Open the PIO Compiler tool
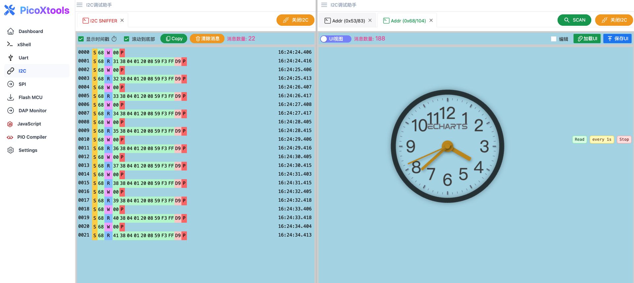 click(x=32, y=137)
